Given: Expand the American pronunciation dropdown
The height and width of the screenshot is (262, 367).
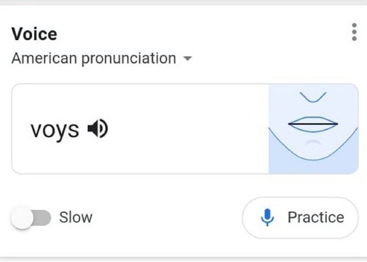Looking at the screenshot, I should pyautogui.click(x=102, y=58).
